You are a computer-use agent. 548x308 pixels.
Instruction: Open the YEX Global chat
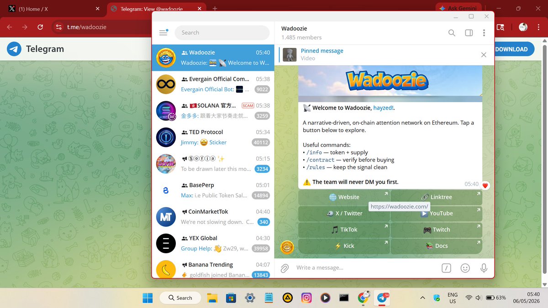(213, 243)
